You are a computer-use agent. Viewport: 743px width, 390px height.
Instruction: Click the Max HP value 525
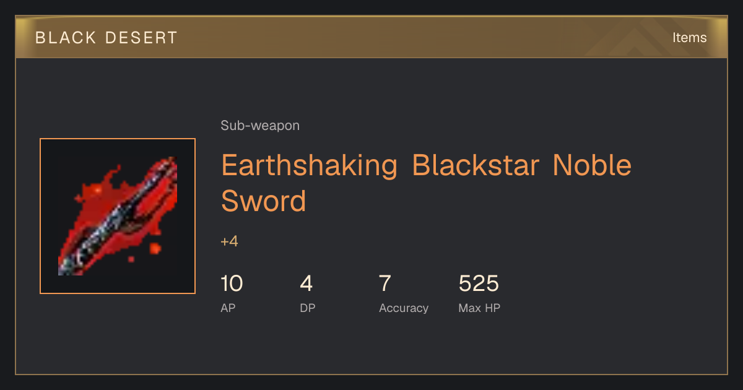coord(479,284)
